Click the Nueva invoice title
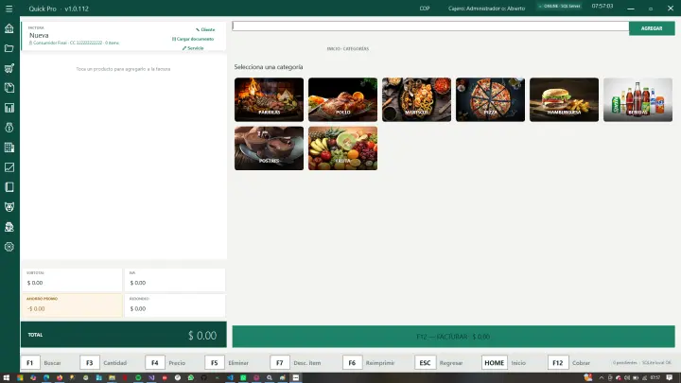The image size is (681, 383). pos(39,35)
